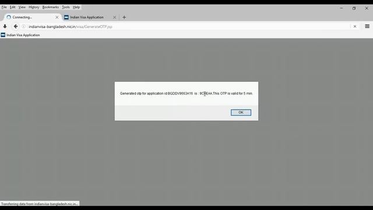Click the application id BGDDV9663A16 text
This screenshot has width=373, height=210.
point(180,93)
